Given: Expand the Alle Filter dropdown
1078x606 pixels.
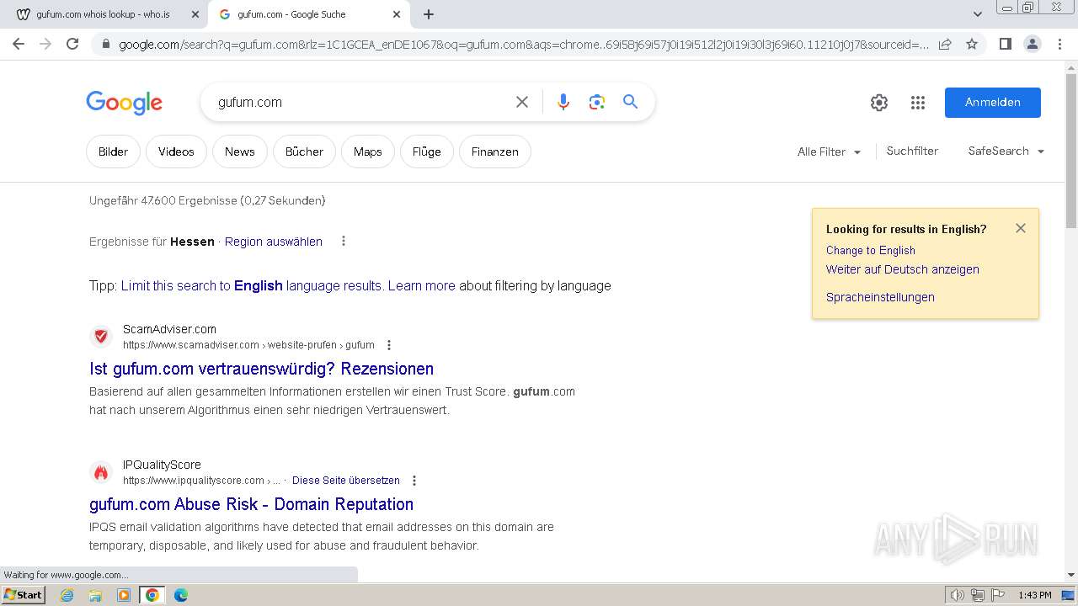Looking at the screenshot, I should tap(830, 151).
